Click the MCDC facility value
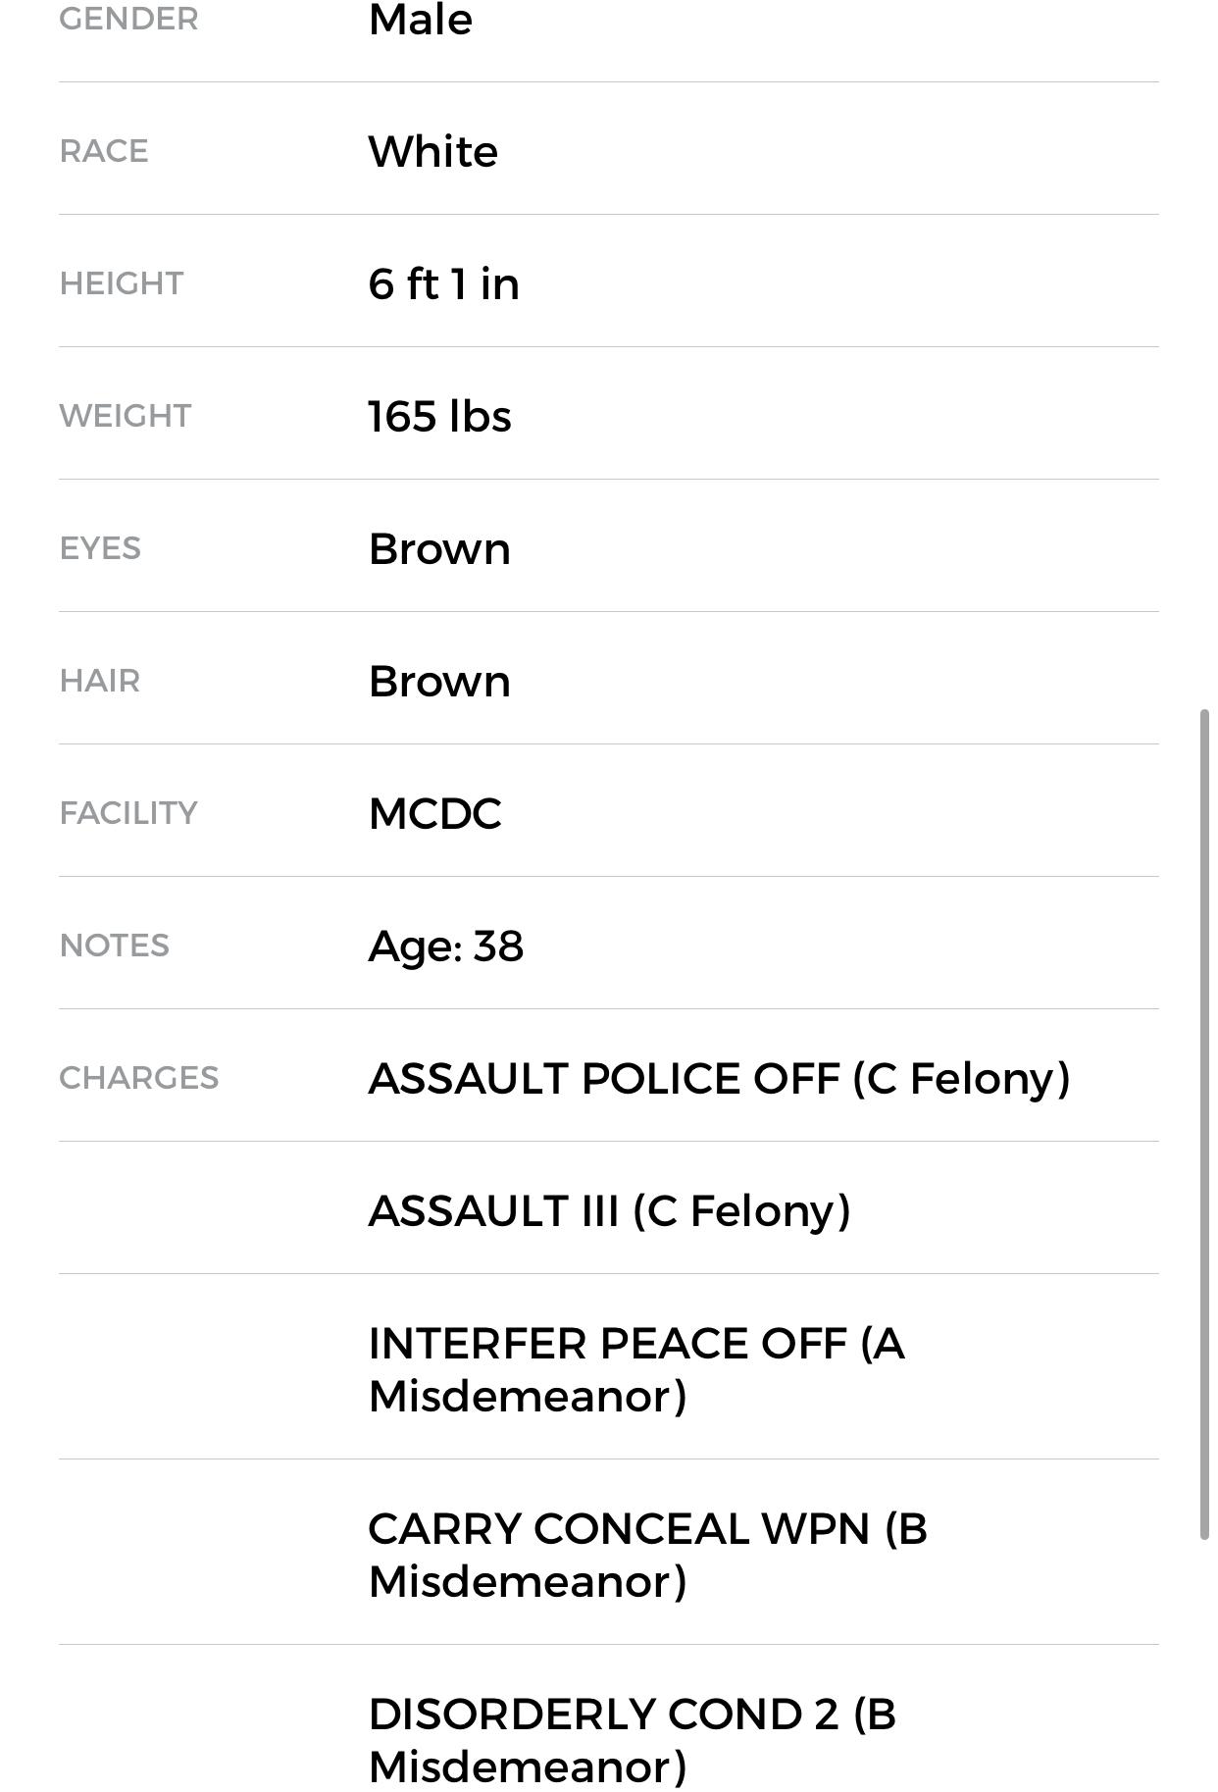This screenshot has height=1792, width=1218. pos(434,813)
